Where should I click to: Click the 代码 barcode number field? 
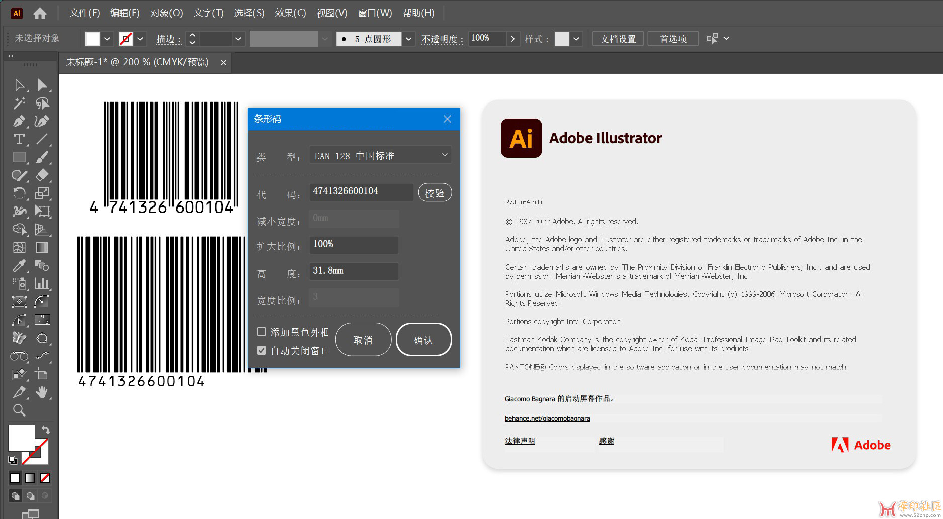point(361,191)
